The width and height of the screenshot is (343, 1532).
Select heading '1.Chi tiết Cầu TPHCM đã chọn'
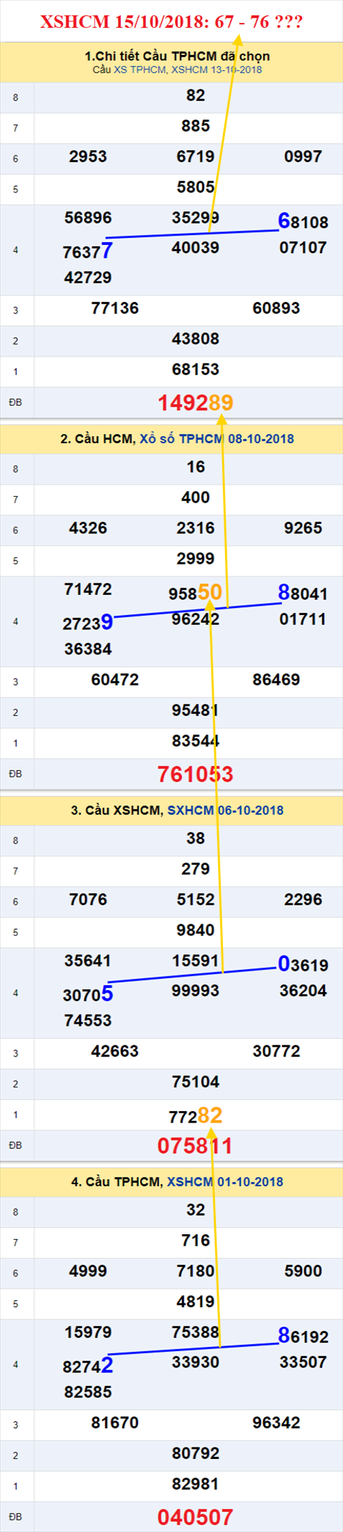[x=177, y=56]
